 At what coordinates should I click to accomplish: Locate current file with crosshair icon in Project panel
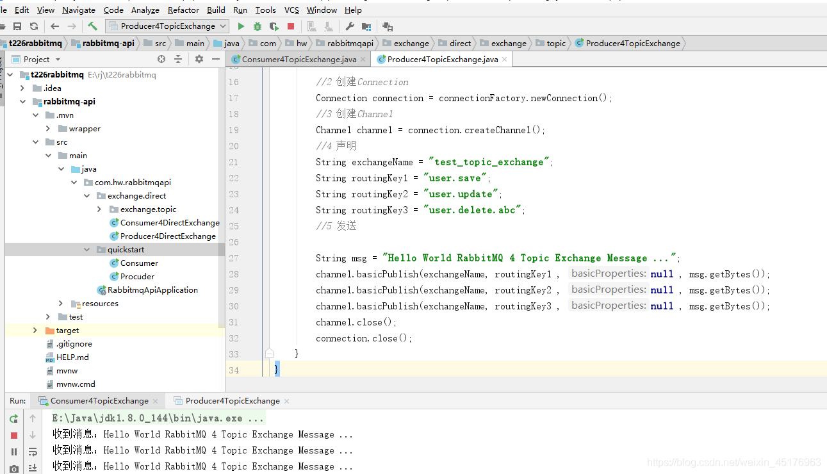click(x=161, y=59)
